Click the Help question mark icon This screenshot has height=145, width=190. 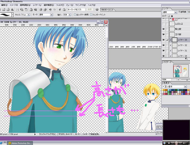click(97, 9)
